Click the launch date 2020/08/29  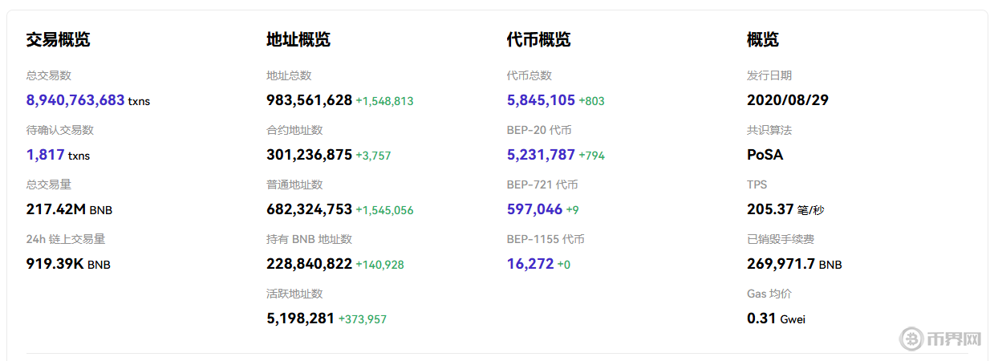click(787, 100)
